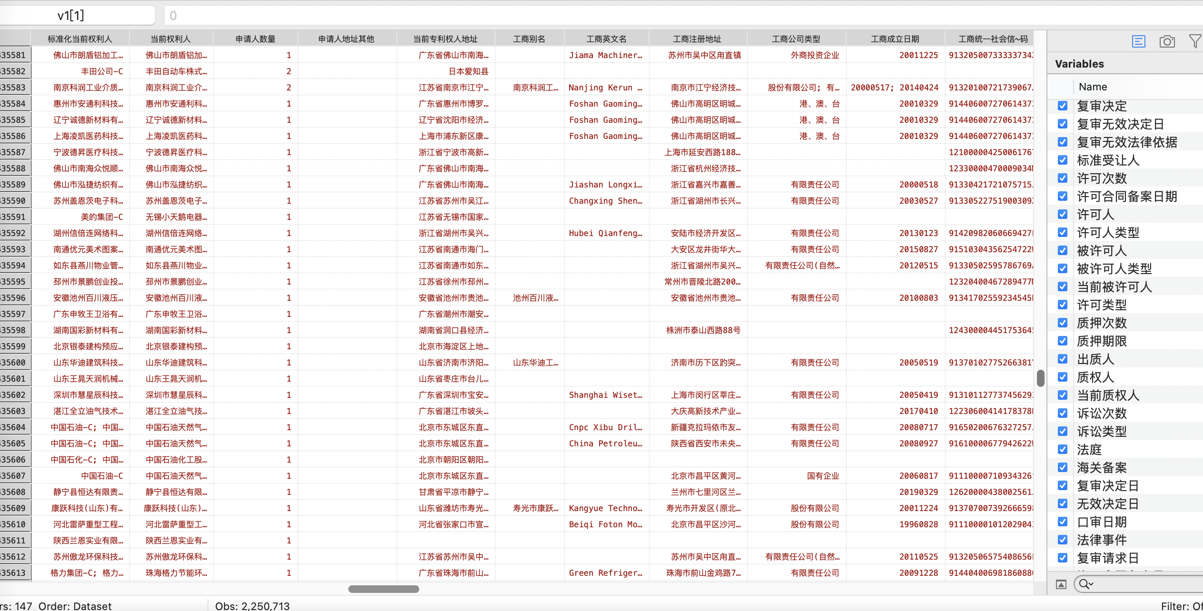Click the Filters funnel icon
The height and width of the screenshot is (611, 1203).
click(x=1195, y=41)
